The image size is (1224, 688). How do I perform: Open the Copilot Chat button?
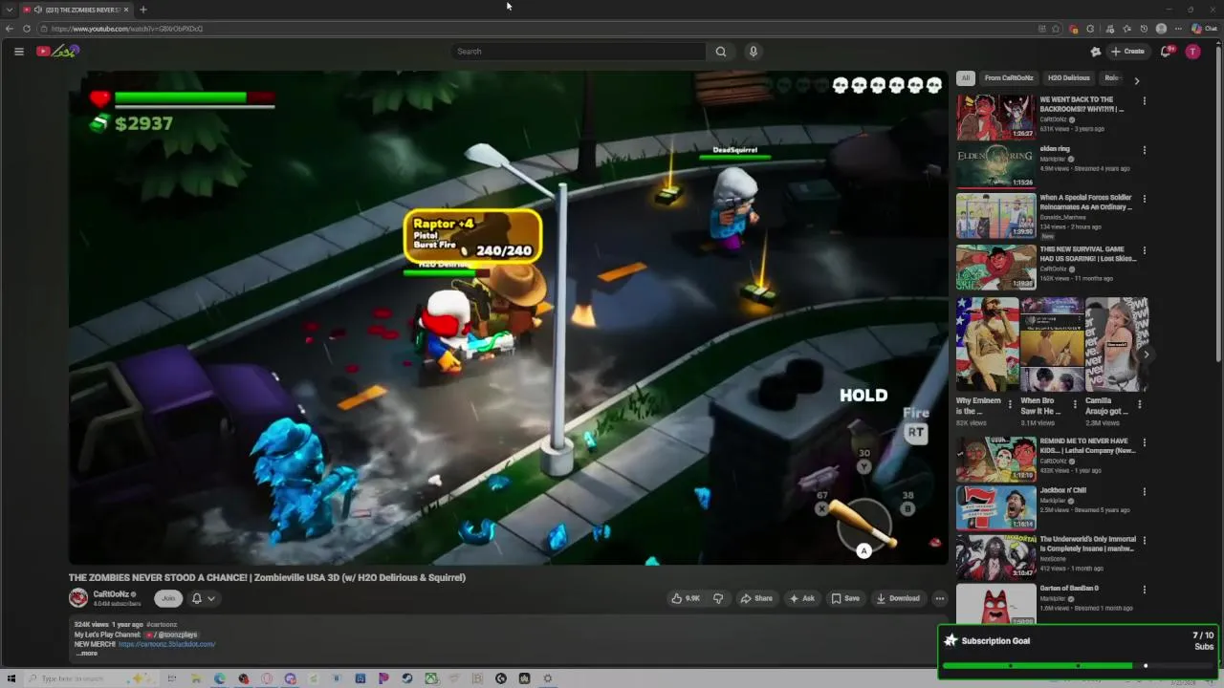[x=1204, y=29]
